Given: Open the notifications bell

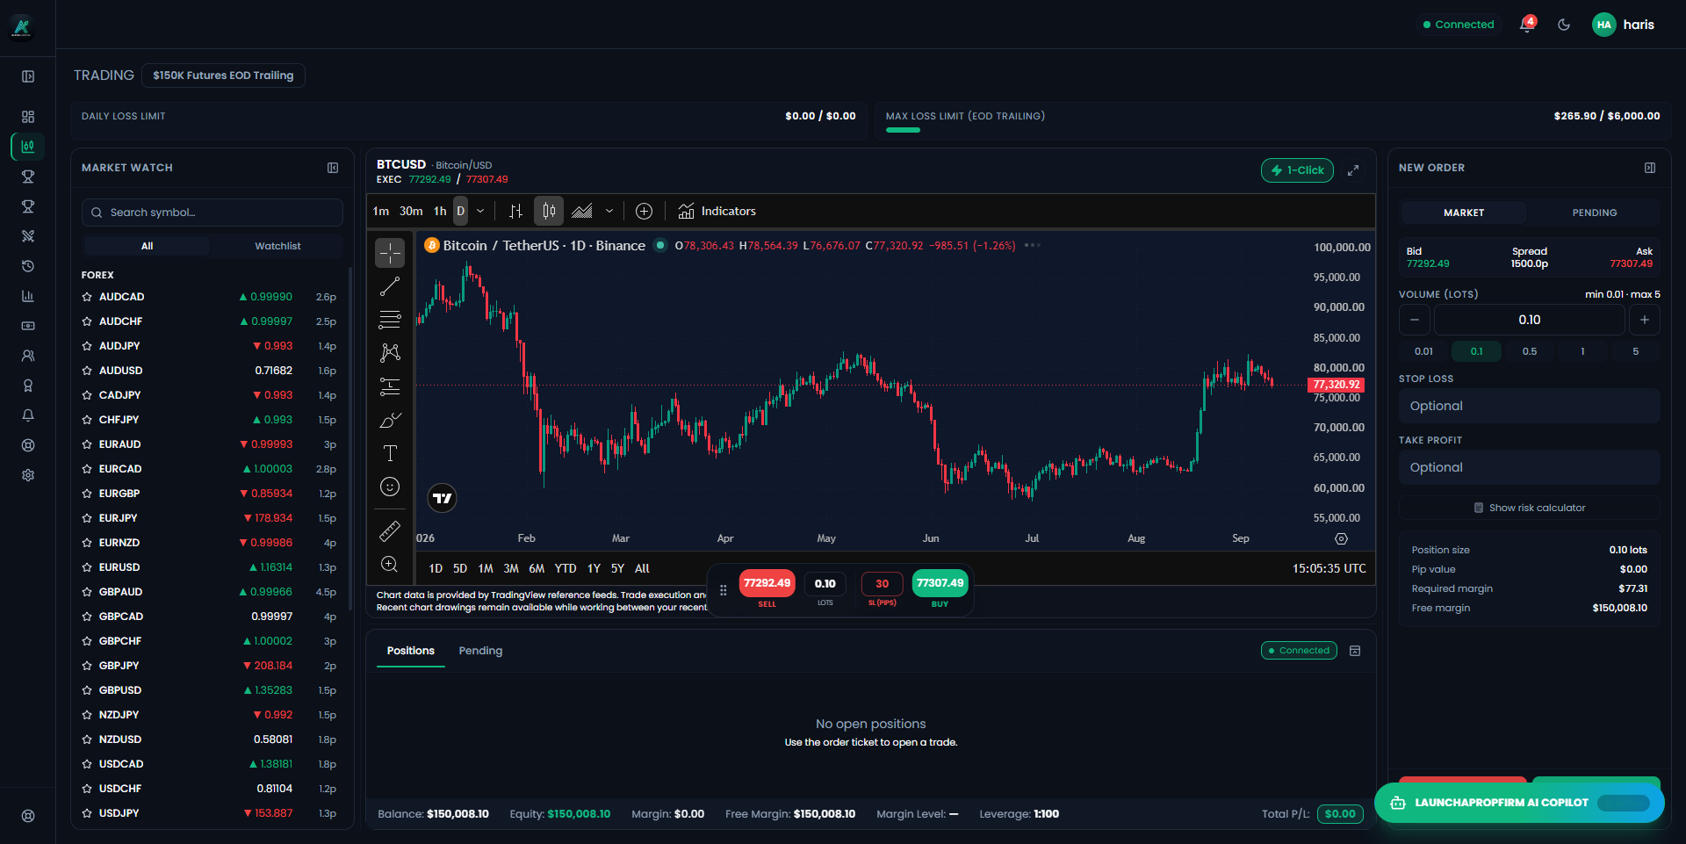Looking at the screenshot, I should point(1527,25).
